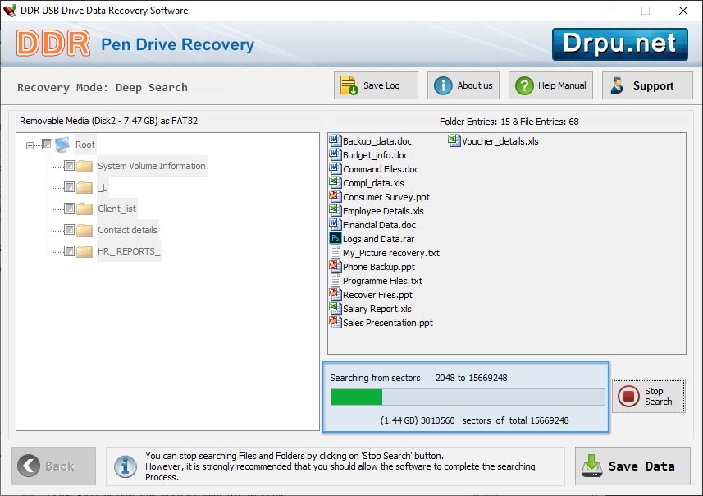Check the System Volume Information folder checkbox
Image resolution: width=703 pixels, height=496 pixels.
click(69, 166)
